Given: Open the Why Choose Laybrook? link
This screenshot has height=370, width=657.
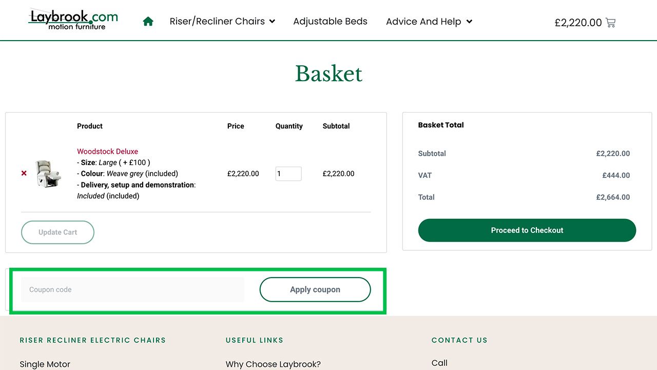Looking at the screenshot, I should [x=273, y=364].
